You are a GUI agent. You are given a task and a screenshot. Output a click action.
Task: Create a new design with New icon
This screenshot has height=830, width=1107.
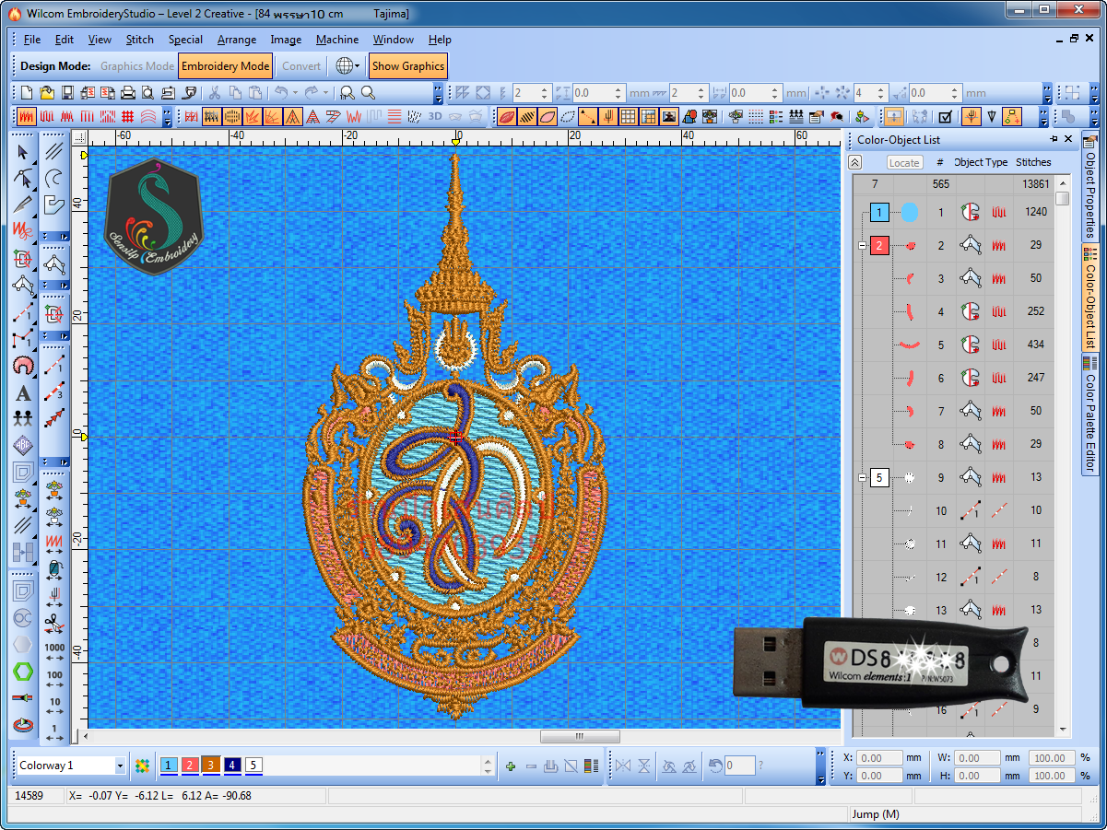[x=27, y=93]
